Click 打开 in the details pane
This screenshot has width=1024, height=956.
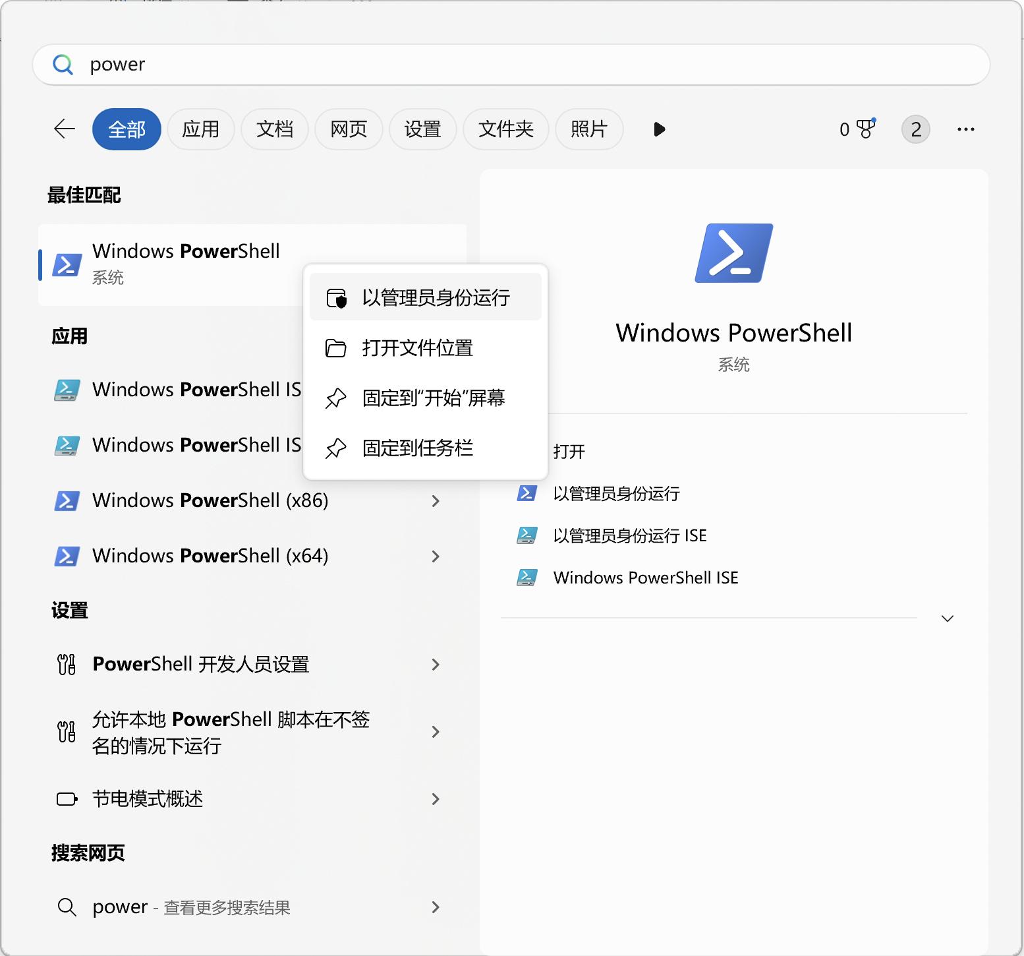click(569, 452)
